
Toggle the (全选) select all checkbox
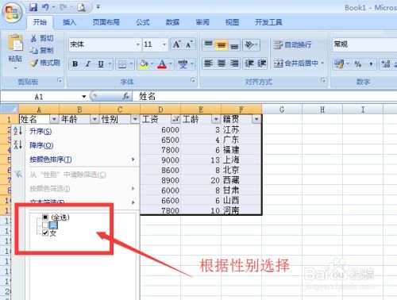click(x=45, y=217)
